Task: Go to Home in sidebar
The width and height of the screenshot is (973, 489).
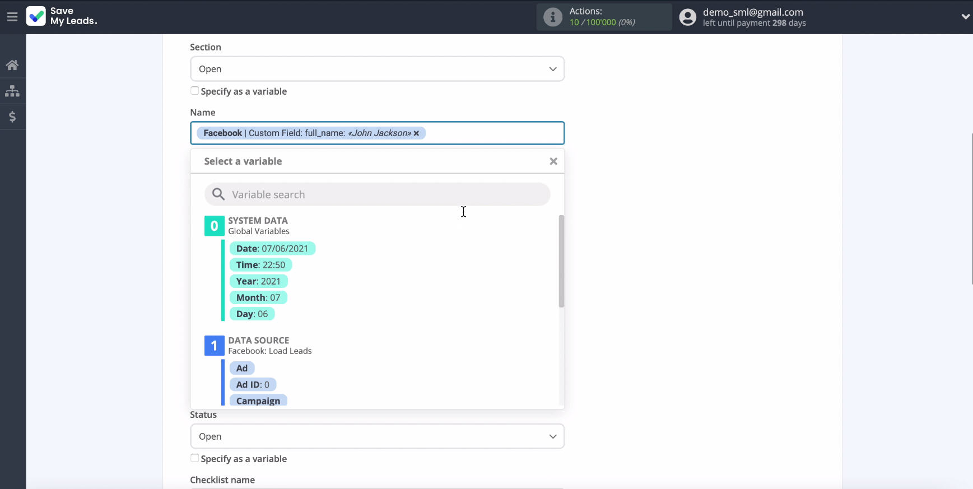Action: coord(12,65)
